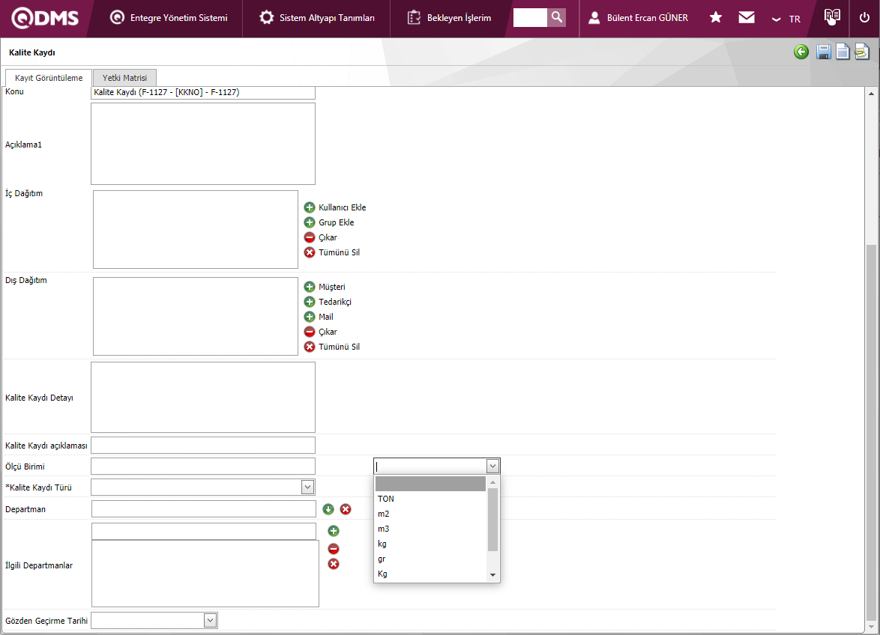Click the power logout icon

point(864,17)
